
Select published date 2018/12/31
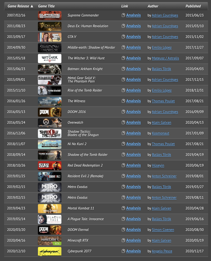pos(194,90)
